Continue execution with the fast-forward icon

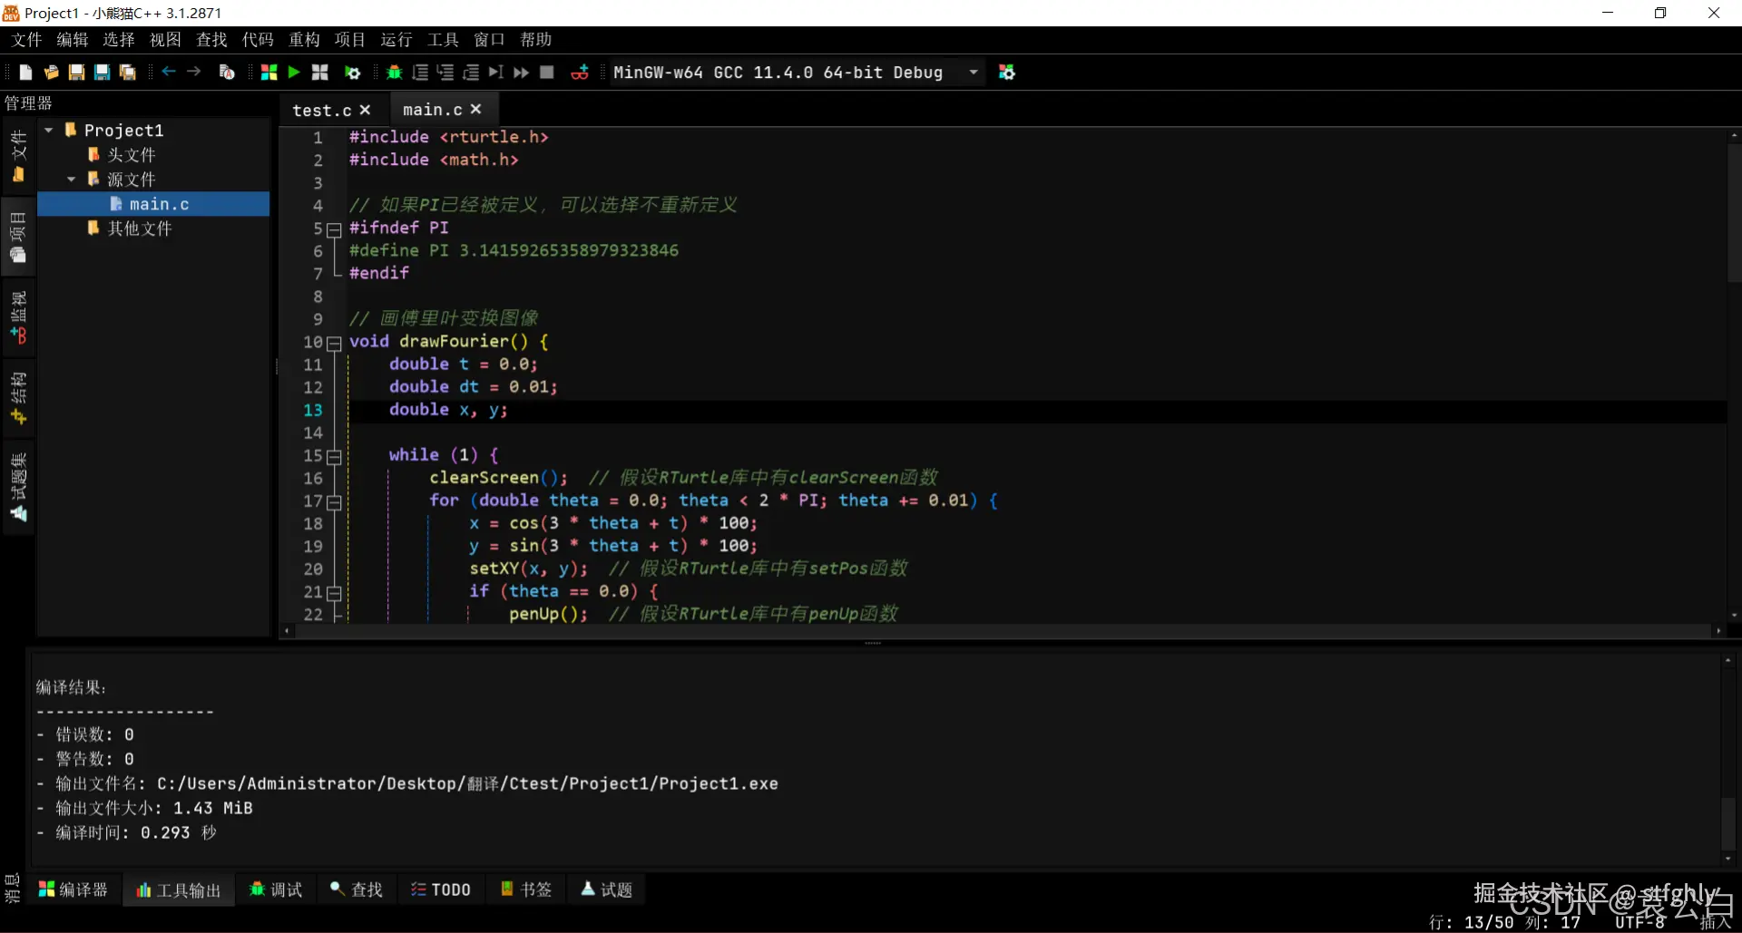521,73
